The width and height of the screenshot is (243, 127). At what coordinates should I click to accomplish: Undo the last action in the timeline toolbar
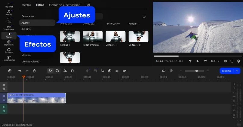[x=20, y=71]
